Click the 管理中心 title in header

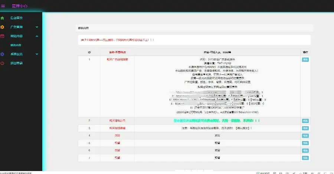pyautogui.click(x=19, y=6)
